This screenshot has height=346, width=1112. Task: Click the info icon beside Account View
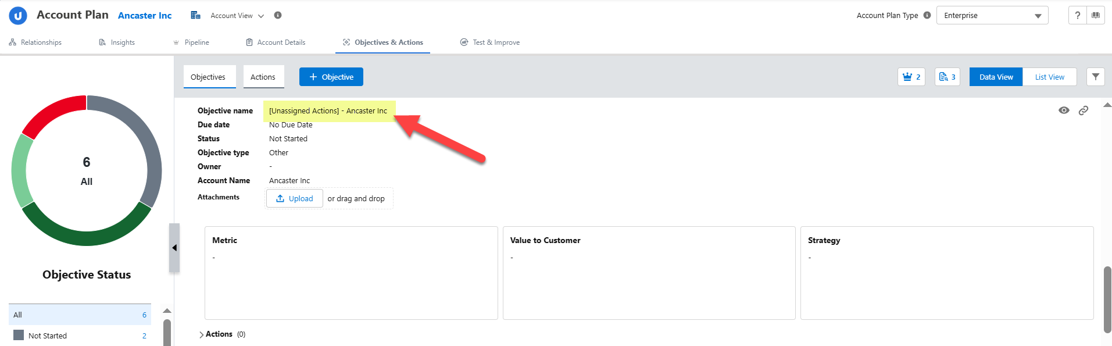point(278,15)
